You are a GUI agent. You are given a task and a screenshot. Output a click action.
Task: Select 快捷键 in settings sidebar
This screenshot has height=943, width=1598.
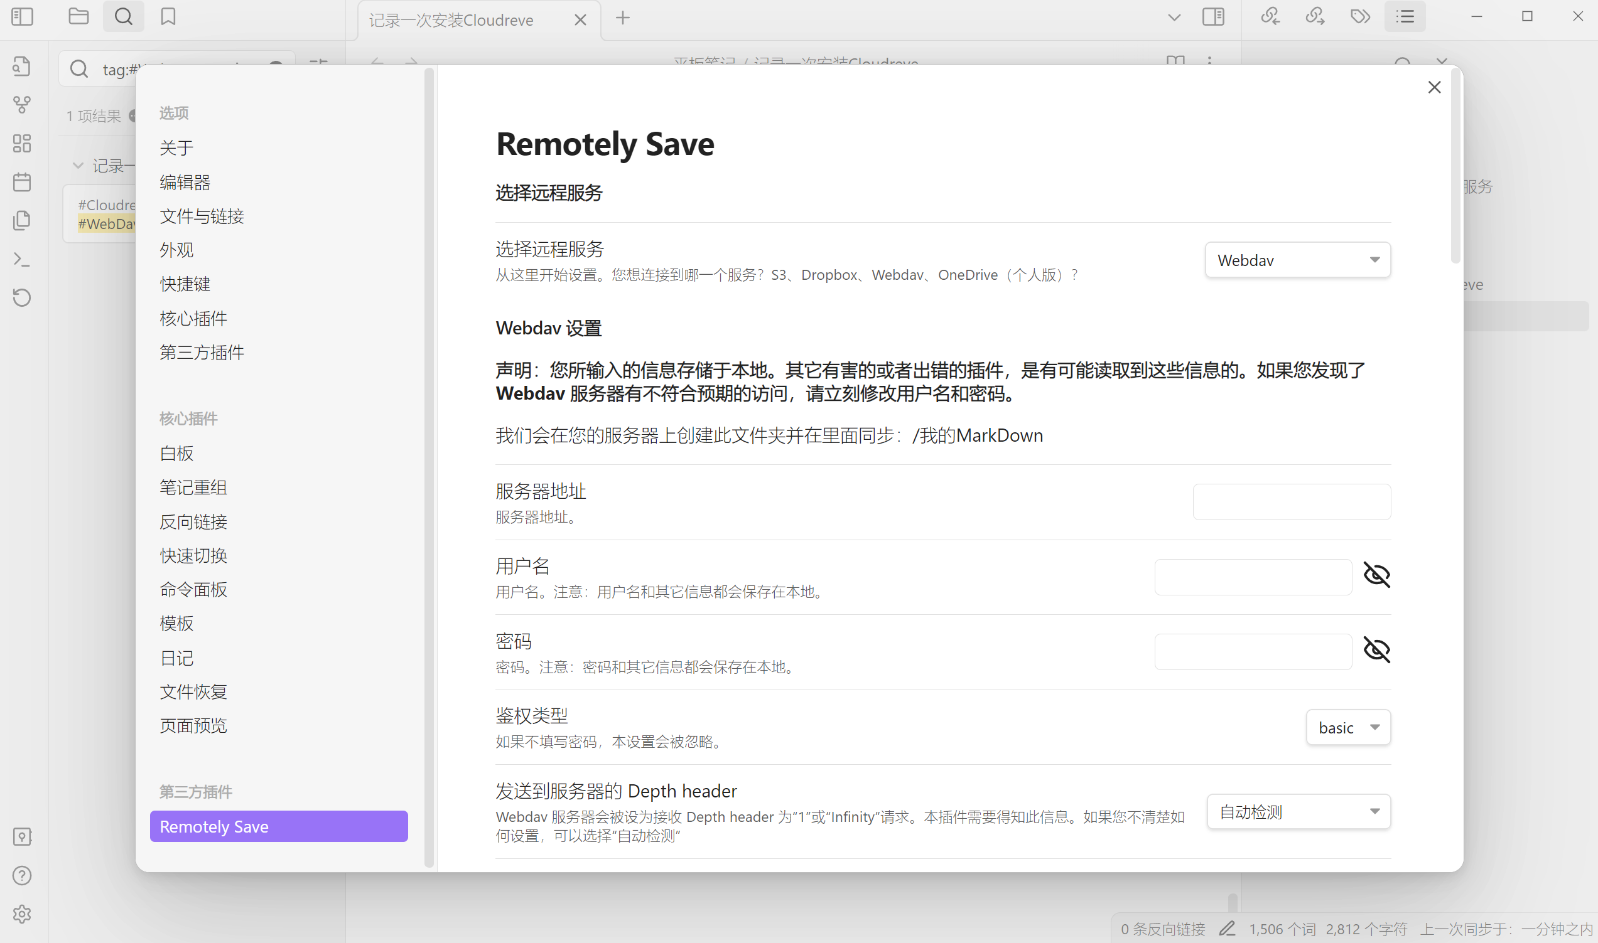click(185, 284)
